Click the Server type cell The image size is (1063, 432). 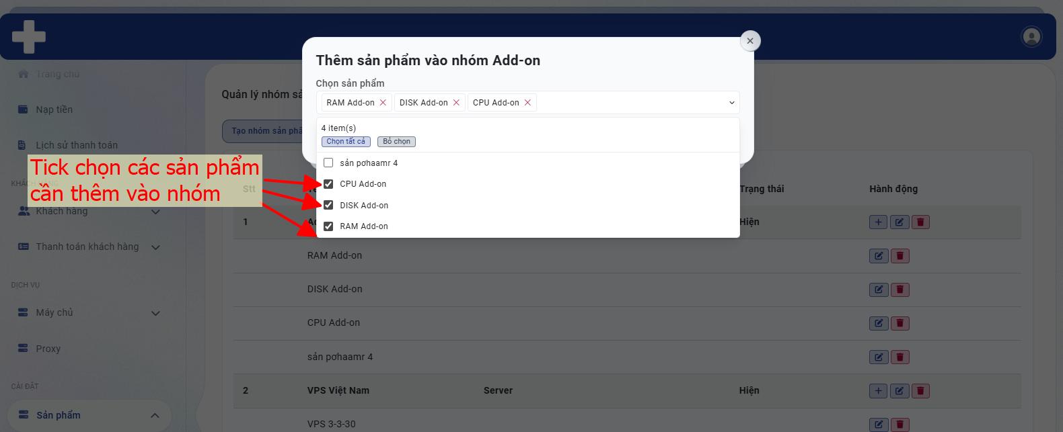[498, 390]
